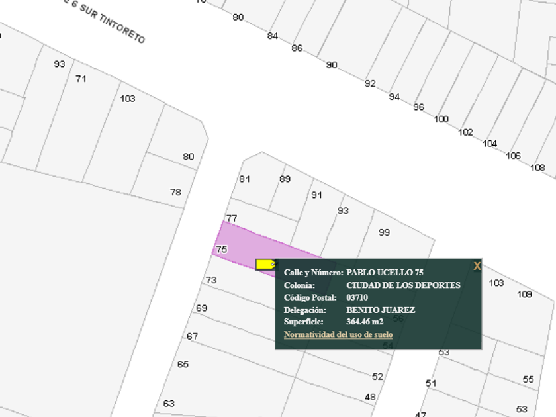Click parcel label 89
Image resolution: width=556 pixels, height=417 pixels.
click(285, 179)
